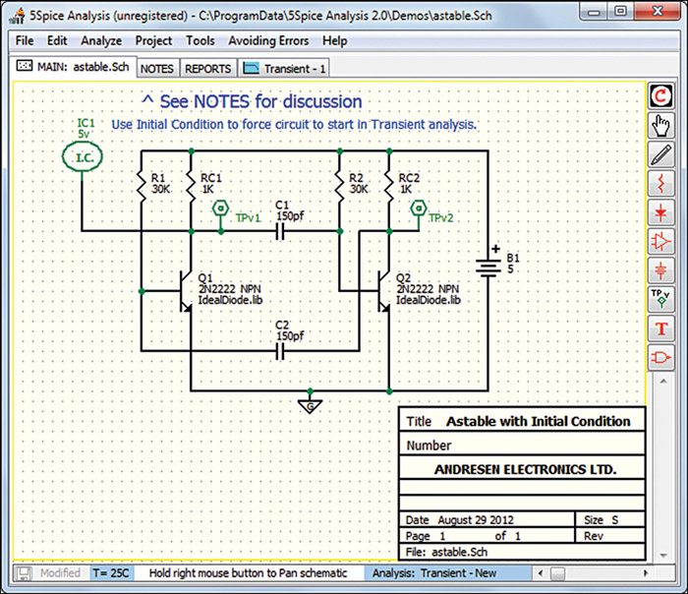
Task: Click the T= 25C temperature field
Action: coord(114,571)
